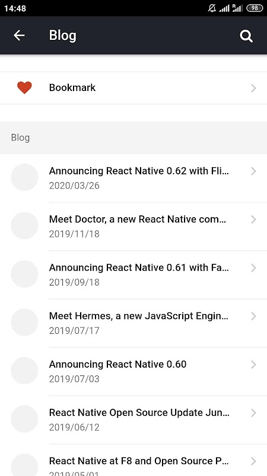Open Meet Hermes JavaScript Engine post
This screenshot has width=267, height=476.
coord(133,323)
